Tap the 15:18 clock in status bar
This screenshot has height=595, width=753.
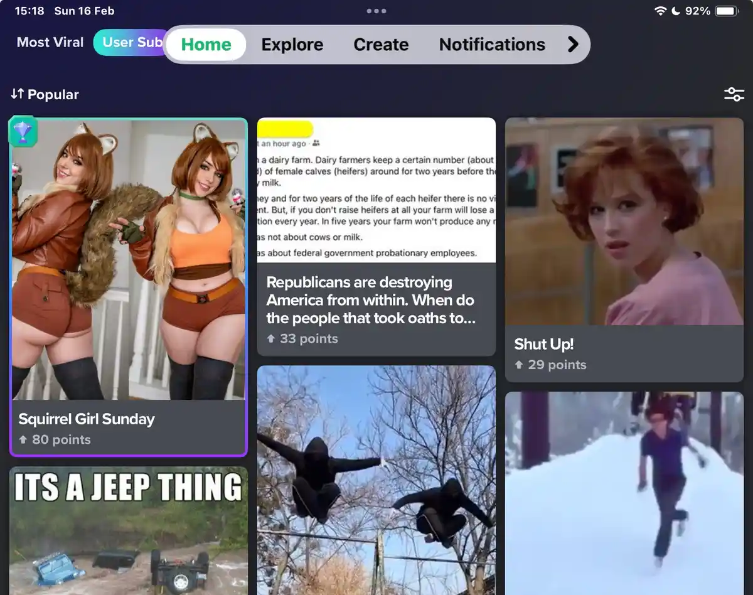coord(29,11)
